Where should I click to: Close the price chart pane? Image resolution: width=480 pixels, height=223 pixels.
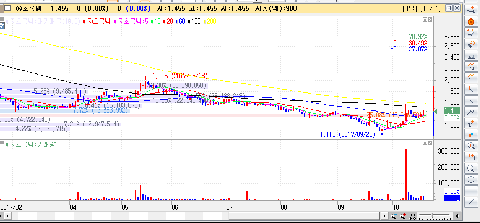click(x=425, y=20)
